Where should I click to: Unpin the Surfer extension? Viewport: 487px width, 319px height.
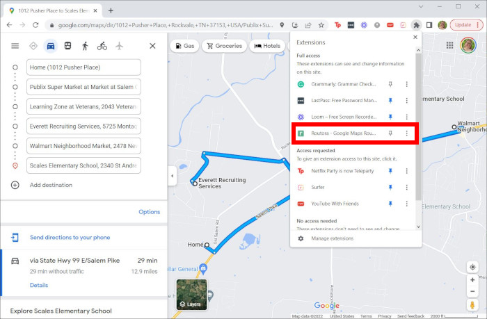click(390, 188)
